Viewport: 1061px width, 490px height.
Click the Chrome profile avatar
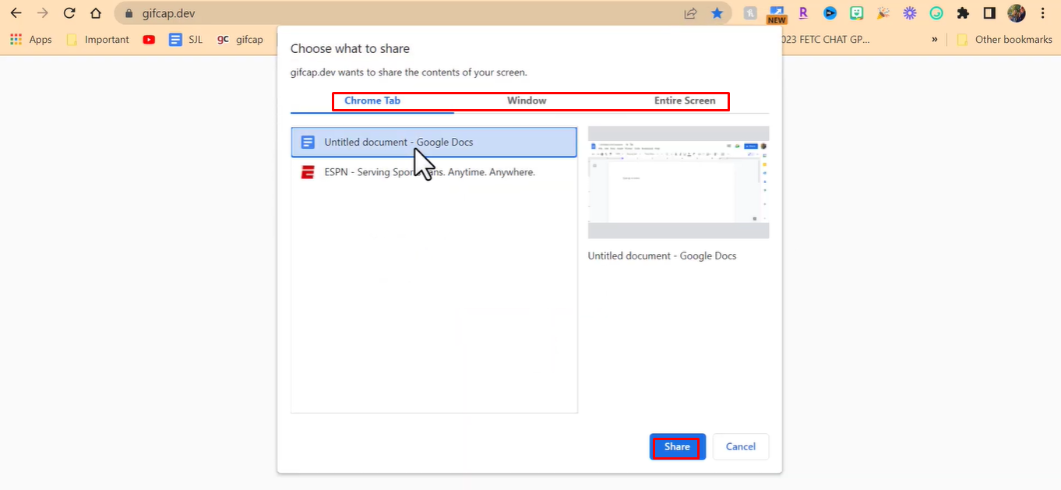(x=1016, y=13)
